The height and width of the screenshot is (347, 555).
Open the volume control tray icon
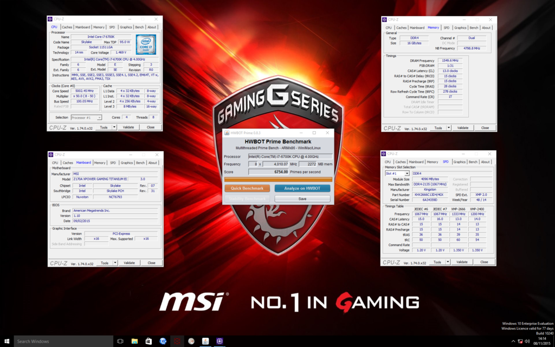tap(527, 342)
